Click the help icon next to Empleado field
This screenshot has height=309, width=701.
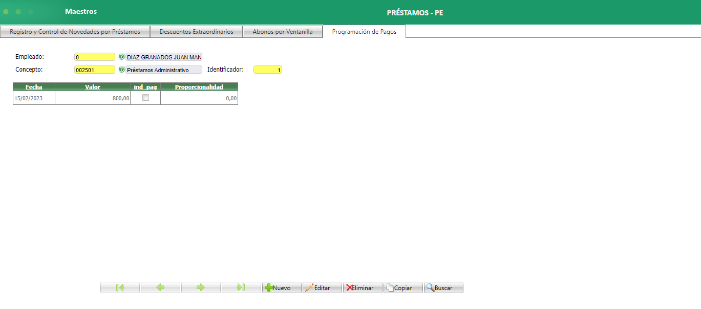[121, 57]
